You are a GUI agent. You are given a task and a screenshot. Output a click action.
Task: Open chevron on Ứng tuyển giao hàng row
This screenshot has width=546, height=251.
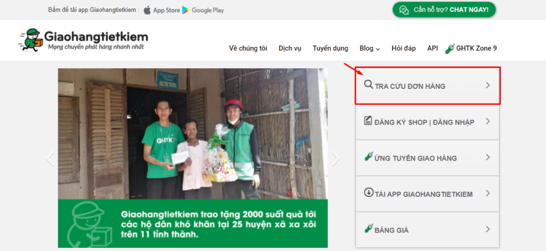(488, 157)
